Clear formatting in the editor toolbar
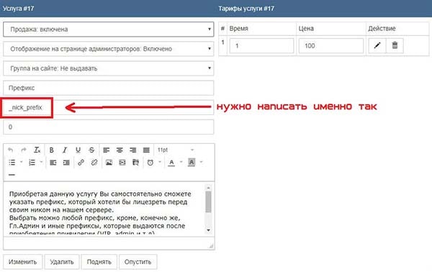Image resolution: width=432 pixels, height=272 pixels. (x=37, y=150)
